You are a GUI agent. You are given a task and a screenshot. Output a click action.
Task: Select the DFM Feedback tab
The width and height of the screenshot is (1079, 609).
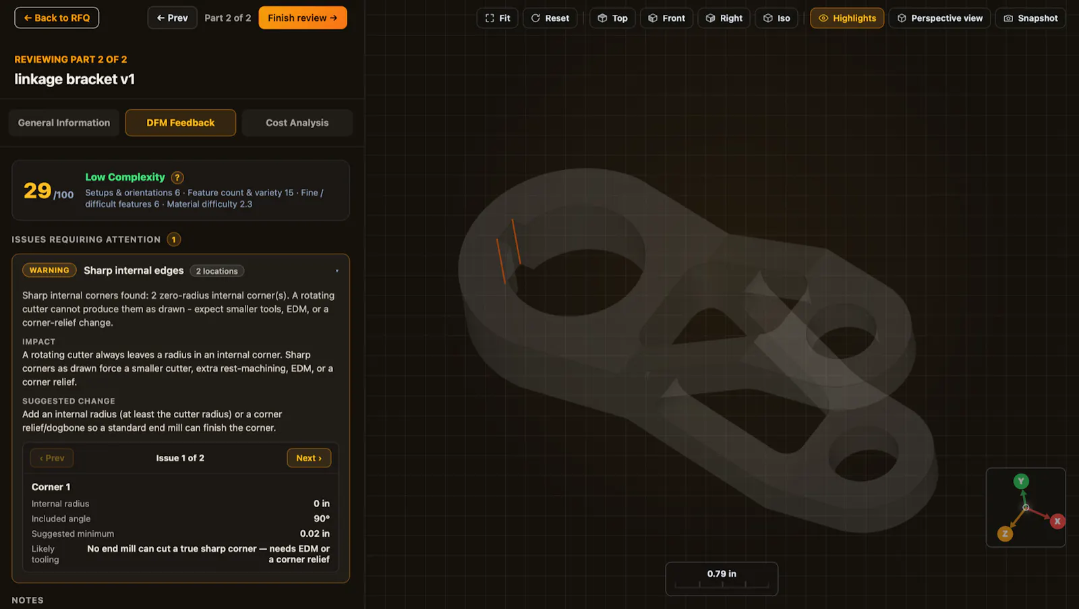(181, 123)
